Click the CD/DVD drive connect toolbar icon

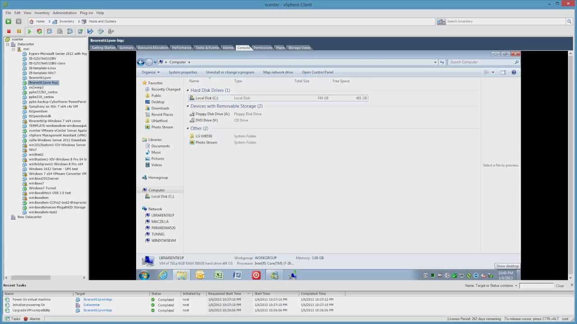[101, 31]
